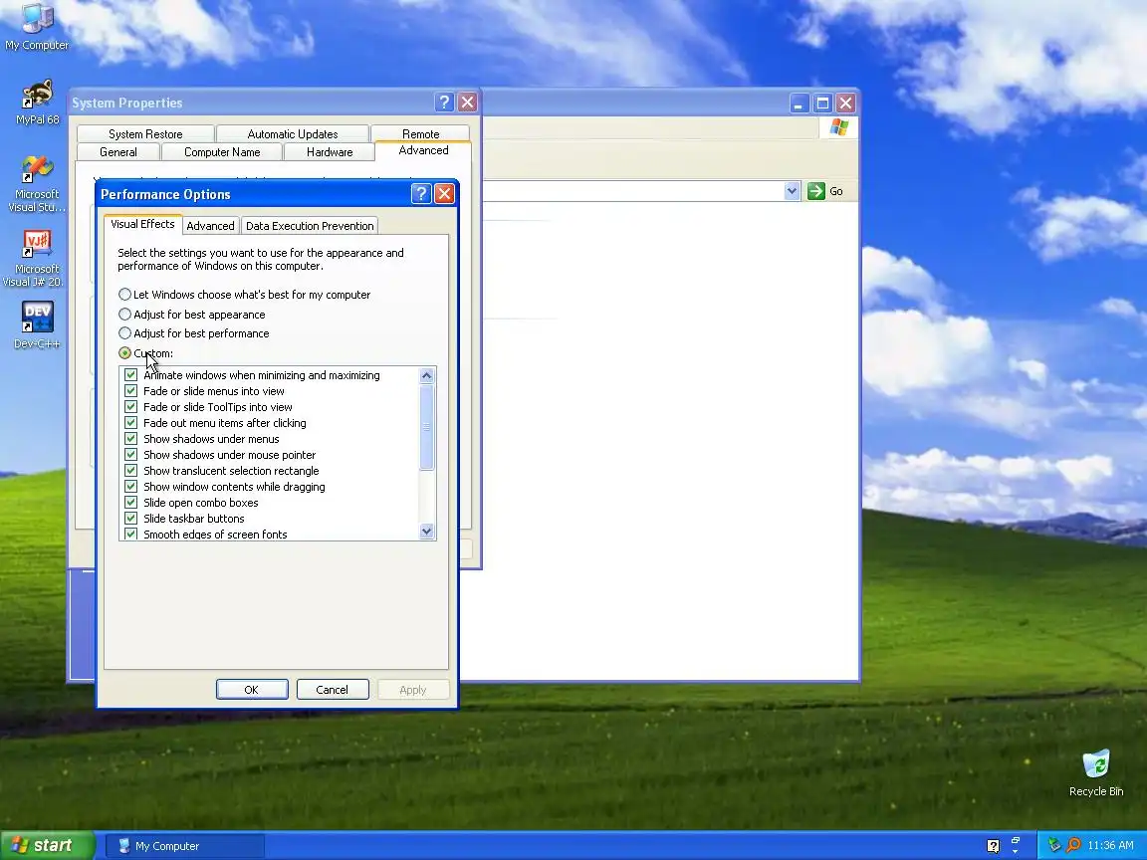Viewport: 1147px width, 860px height.
Task: Uncheck Slide open combo boxes
Action: tap(131, 503)
